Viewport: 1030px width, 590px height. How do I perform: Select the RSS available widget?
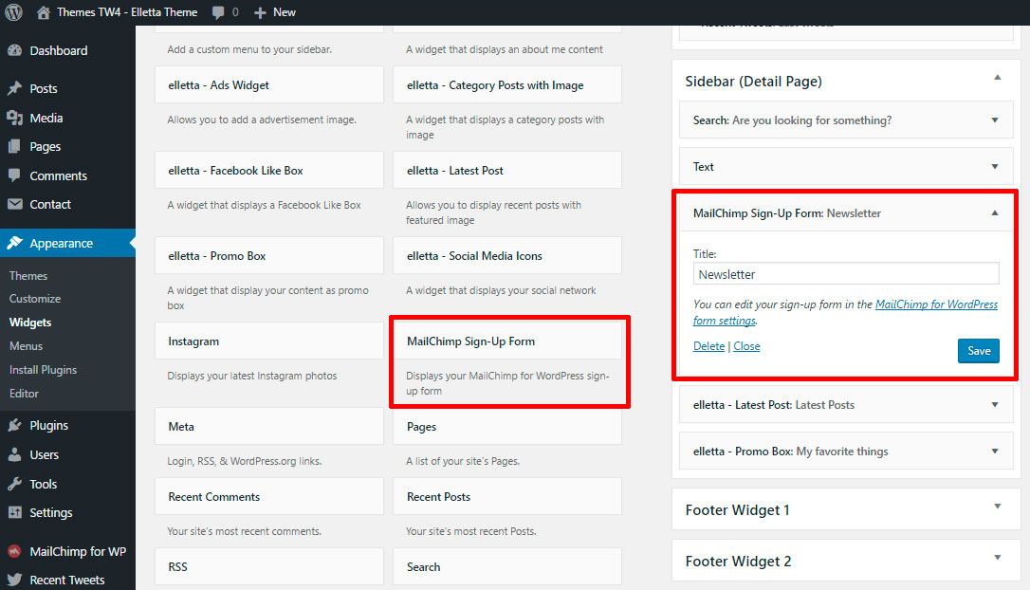pos(269,566)
